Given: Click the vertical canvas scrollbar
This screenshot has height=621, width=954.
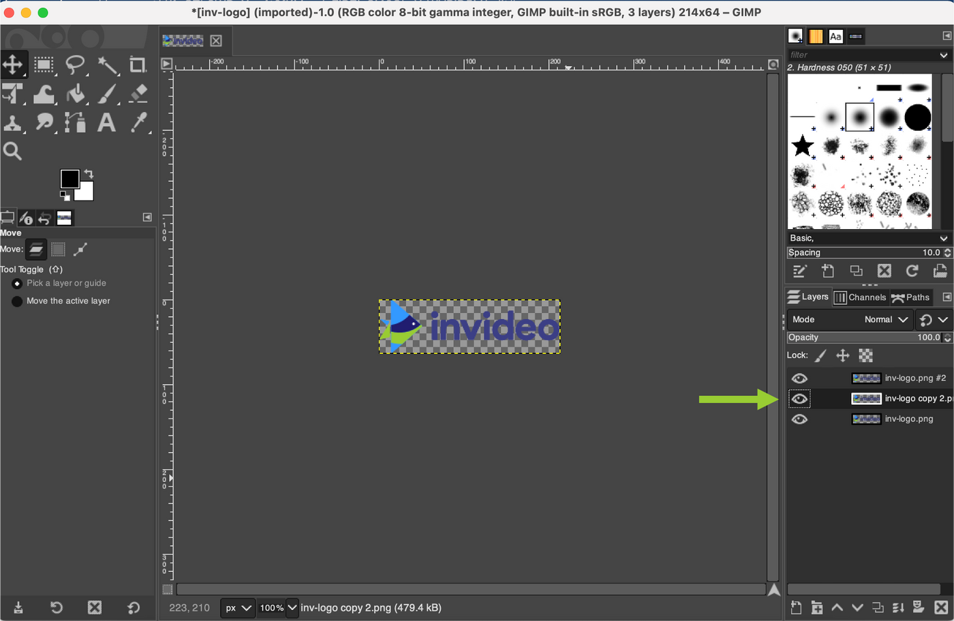Looking at the screenshot, I should point(772,327).
